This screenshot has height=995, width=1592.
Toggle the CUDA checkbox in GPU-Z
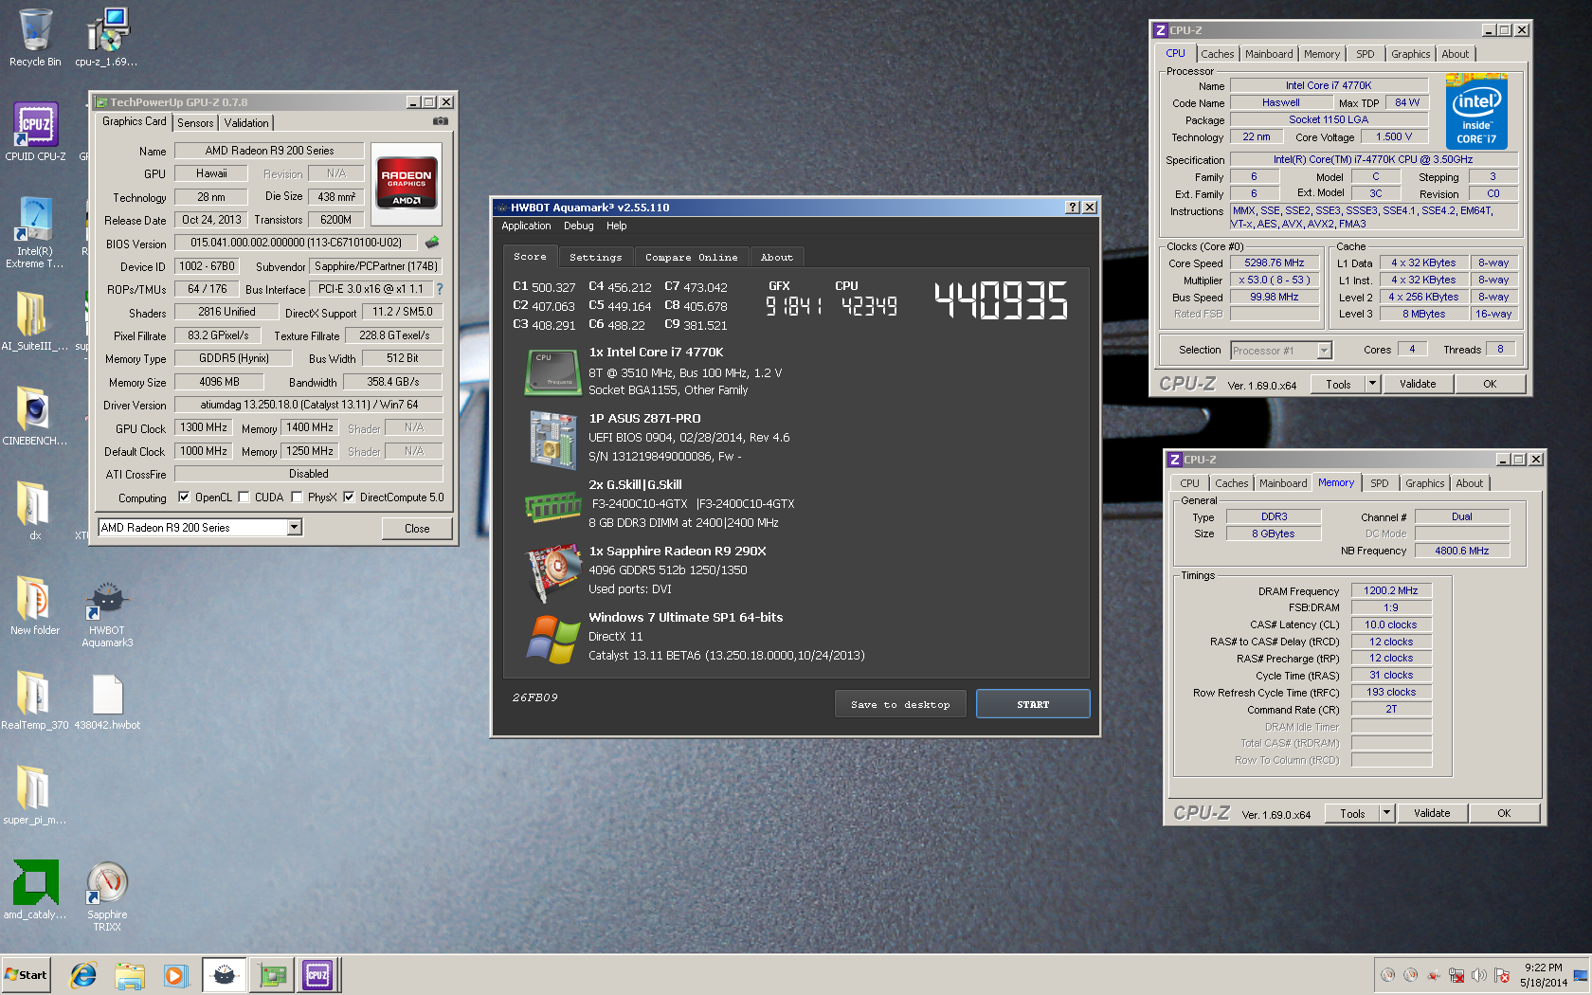244,497
